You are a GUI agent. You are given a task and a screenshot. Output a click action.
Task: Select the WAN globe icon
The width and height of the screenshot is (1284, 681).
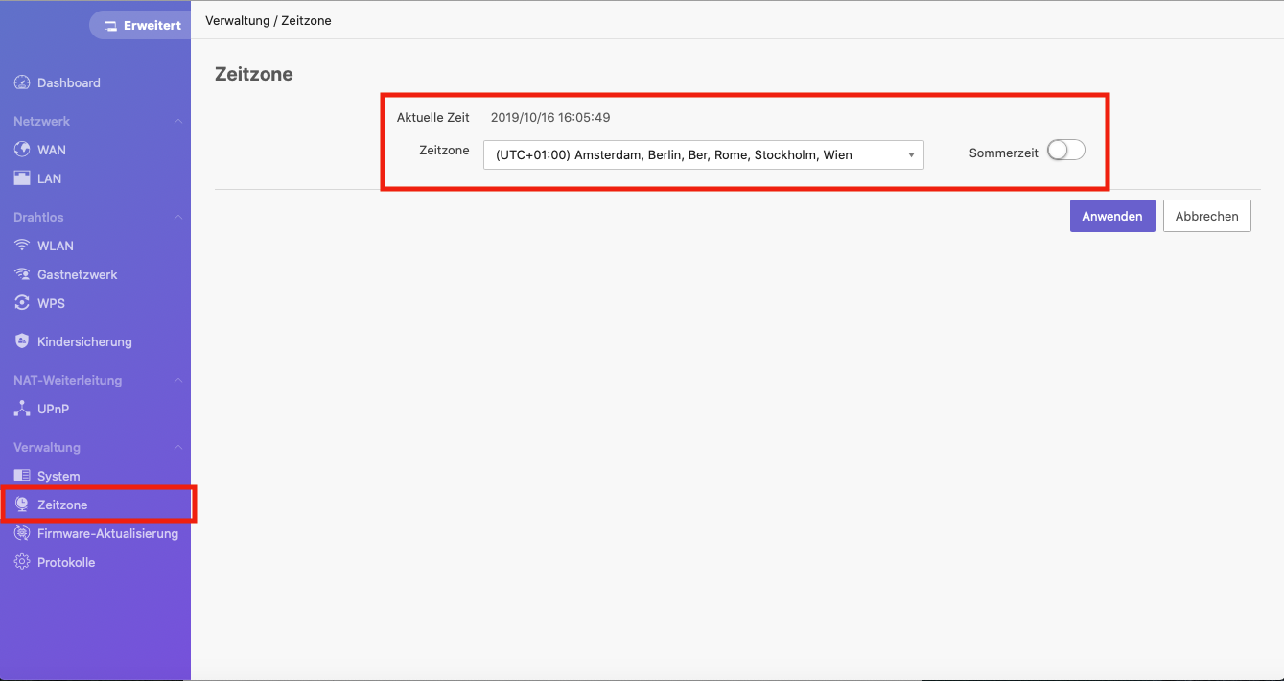22,150
